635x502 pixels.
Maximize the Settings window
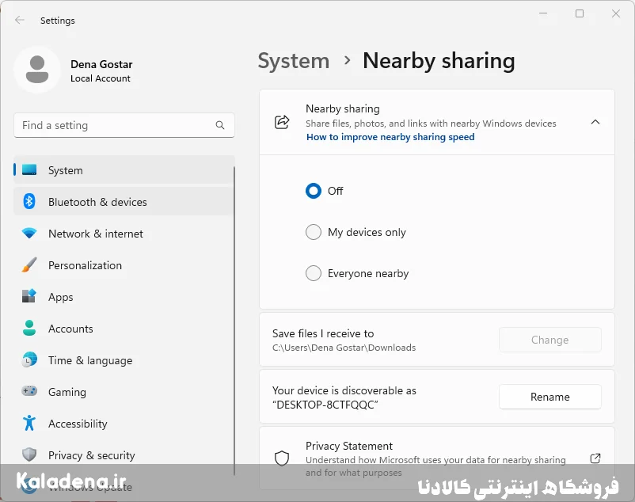coord(580,13)
